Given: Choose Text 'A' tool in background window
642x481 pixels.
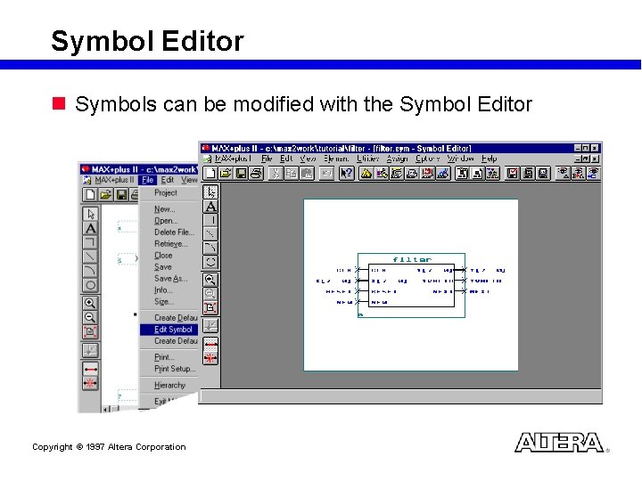Looking at the screenshot, I should coord(90,228).
